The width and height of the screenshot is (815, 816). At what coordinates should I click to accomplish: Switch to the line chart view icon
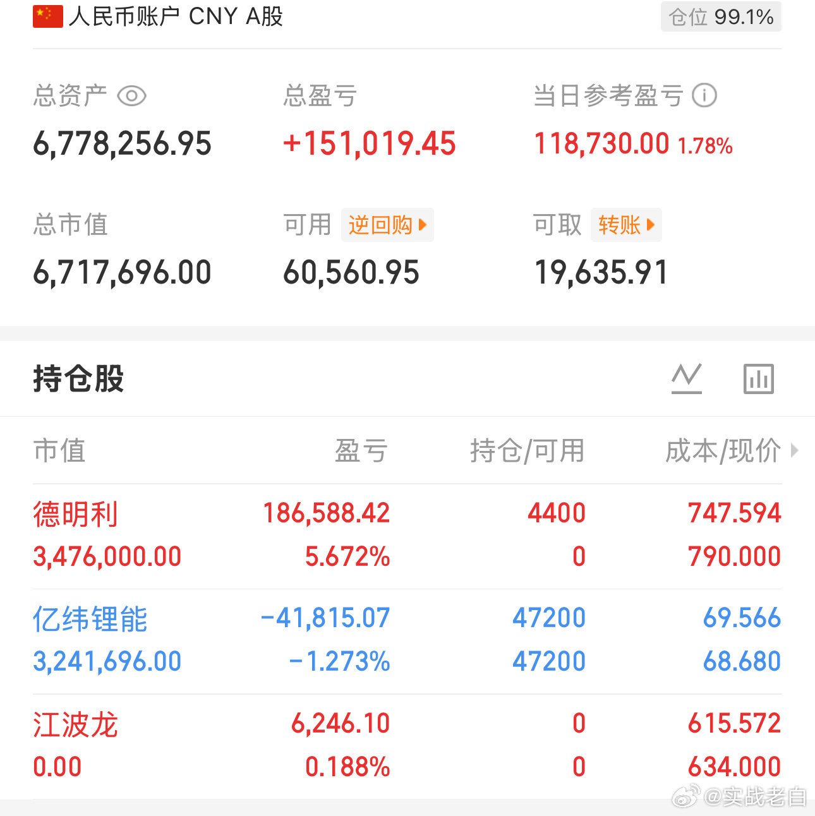[687, 379]
